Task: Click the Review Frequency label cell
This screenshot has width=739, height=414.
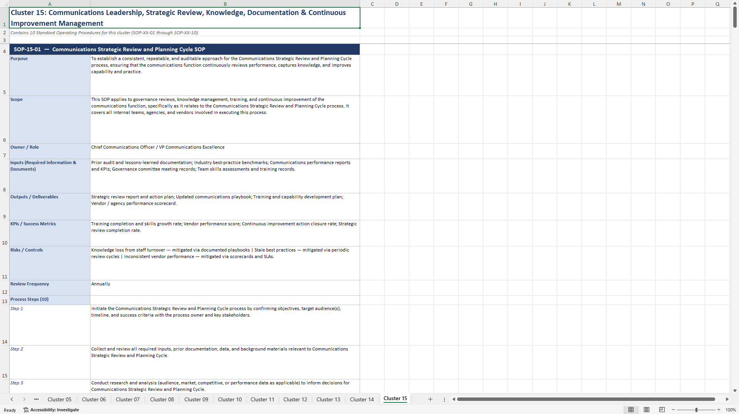Action: tap(50, 288)
